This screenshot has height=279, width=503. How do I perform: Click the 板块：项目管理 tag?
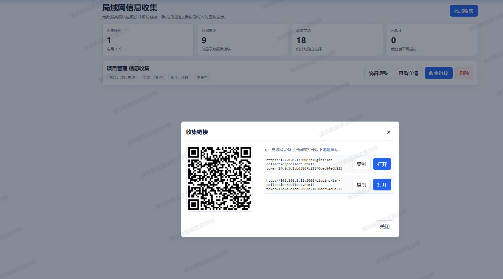click(x=122, y=78)
